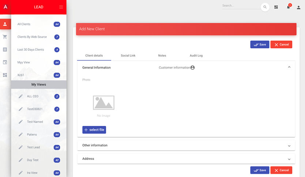Open the shopping cart section in left rail
The width and height of the screenshot is (305, 177).
click(x=5, y=37)
